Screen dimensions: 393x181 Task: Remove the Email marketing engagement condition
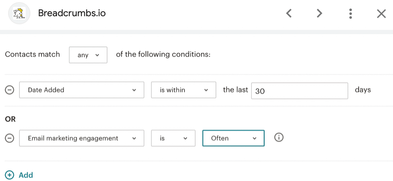tap(9, 138)
